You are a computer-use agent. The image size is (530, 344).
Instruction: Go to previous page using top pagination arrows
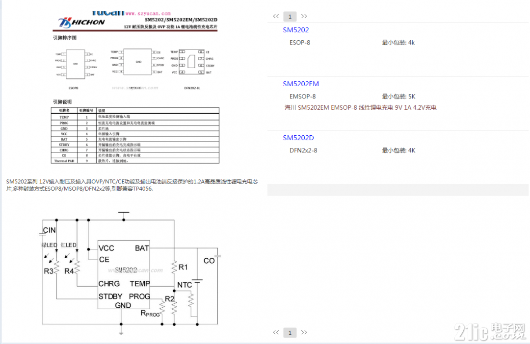276,16
